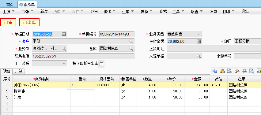261x115 pixels.
Task: Toggle the 按仓库拆单出库 checkbox
Action: [101, 64]
